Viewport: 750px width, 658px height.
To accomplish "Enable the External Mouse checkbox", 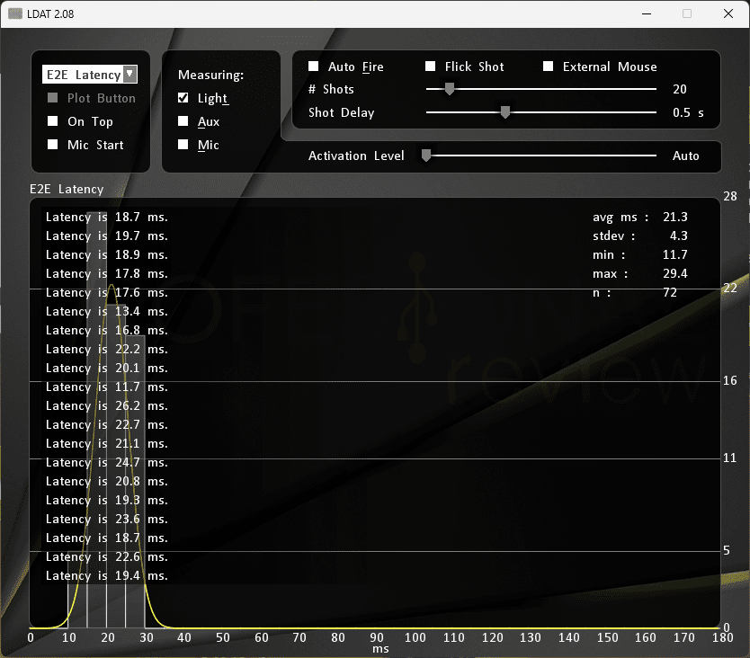I will coord(549,66).
